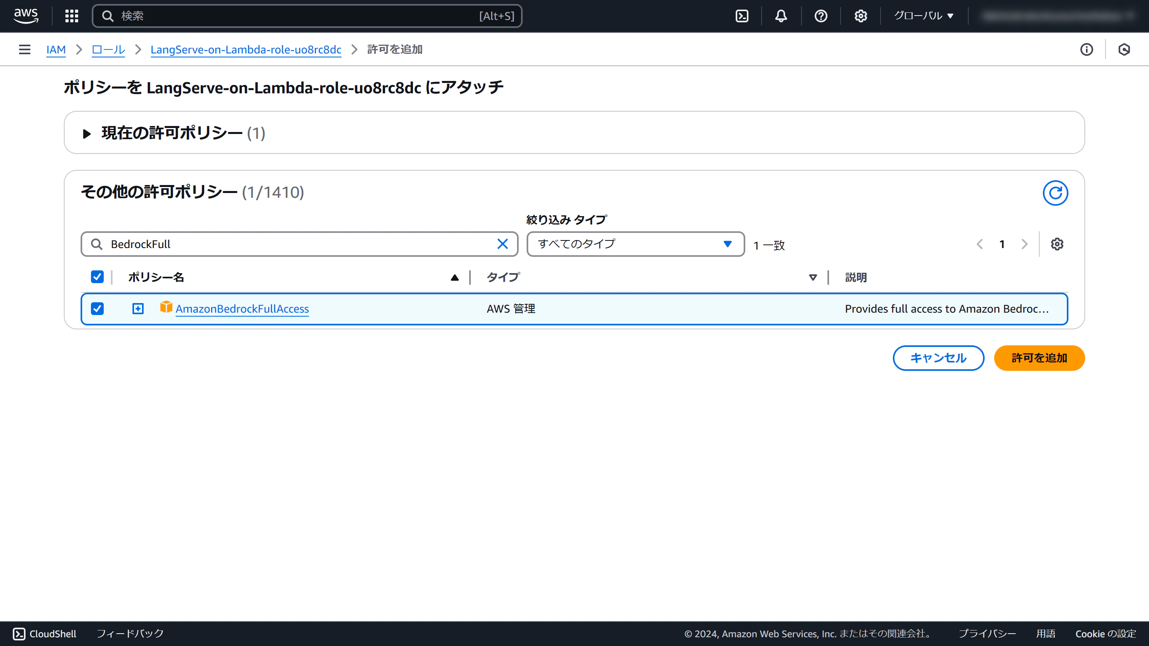Open LangServe-on-Lambda-role-uo8rc8dc breadcrumb link
This screenshot has height=646, width=1149.
[x=246, y=49]
